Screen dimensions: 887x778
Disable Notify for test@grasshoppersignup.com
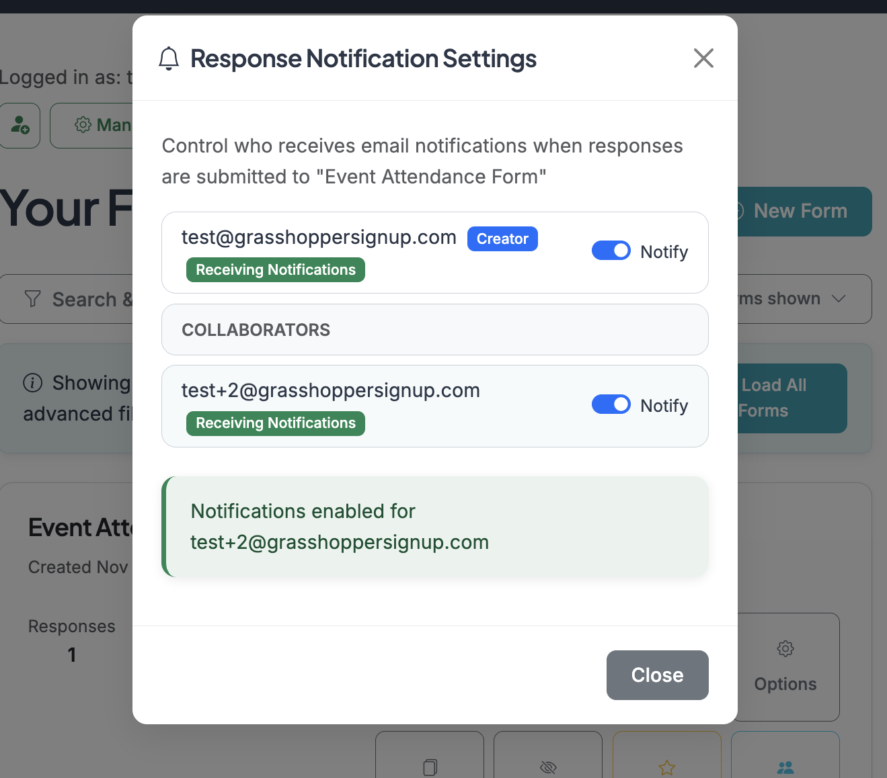[611, 250]
